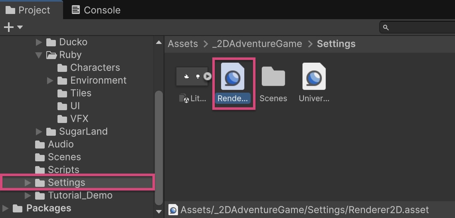Navigate to Assets in breadcrumb path
This screenshot has width=455, height=218.
pyautogui.click(x=183, y=44)
